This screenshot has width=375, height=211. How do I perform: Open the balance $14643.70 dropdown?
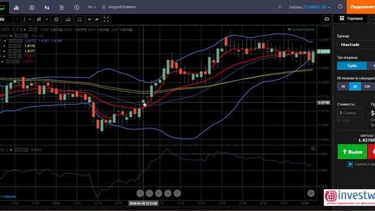pyautogui.click(x=309, y=7)
